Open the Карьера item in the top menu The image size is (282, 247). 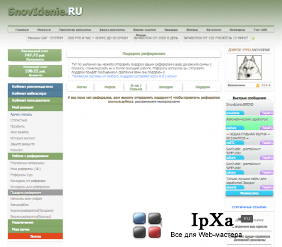pos(171,29)
